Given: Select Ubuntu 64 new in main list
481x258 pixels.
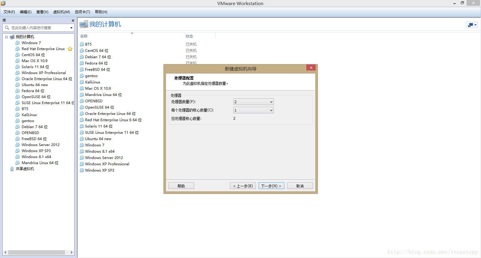Looking at the screenshot, I should [98, 139].
